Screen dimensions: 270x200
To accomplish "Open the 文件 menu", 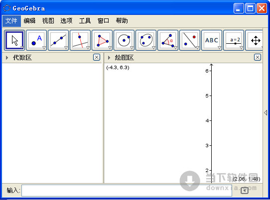I will 11,21.
